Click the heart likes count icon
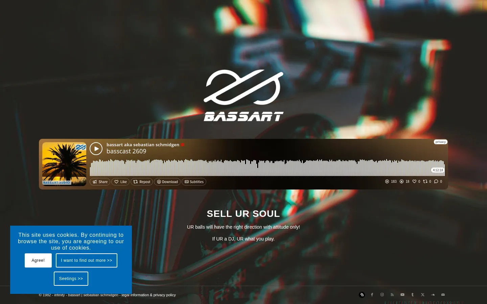 [x=414, y=181]
